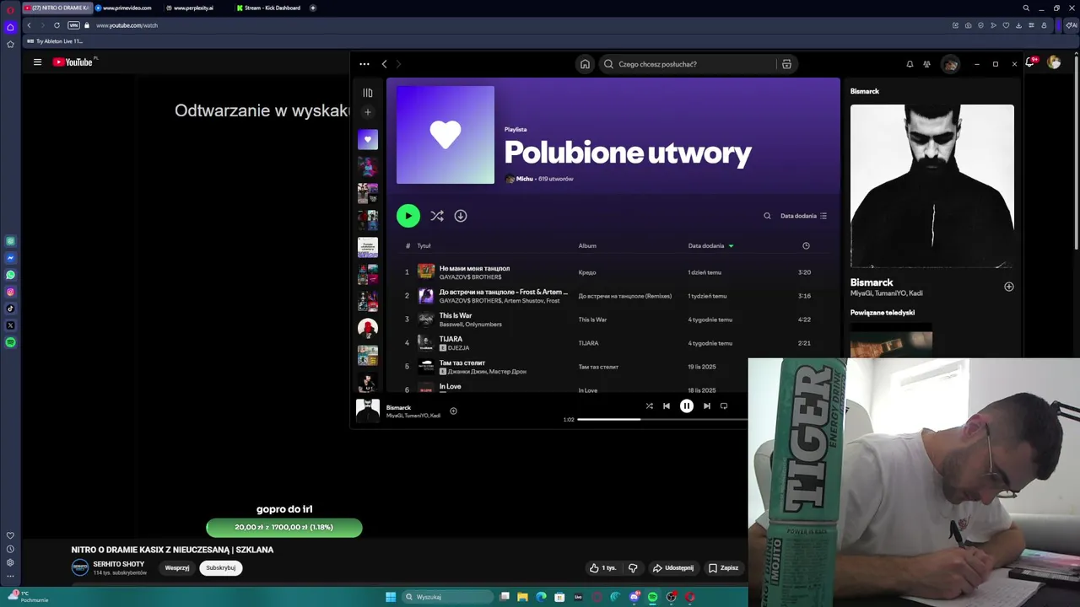Click the Wesprzyj button

pos(177,568)
